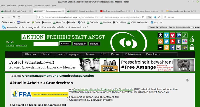The width and height of the screenshot is (200, 107).
Task: Click the site search text field
Action: (x=46, y=44)
